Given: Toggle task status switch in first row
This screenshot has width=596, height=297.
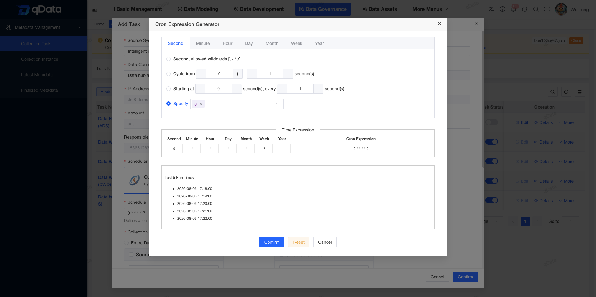Looking at the screenshot, I should (x=492, y=122).
